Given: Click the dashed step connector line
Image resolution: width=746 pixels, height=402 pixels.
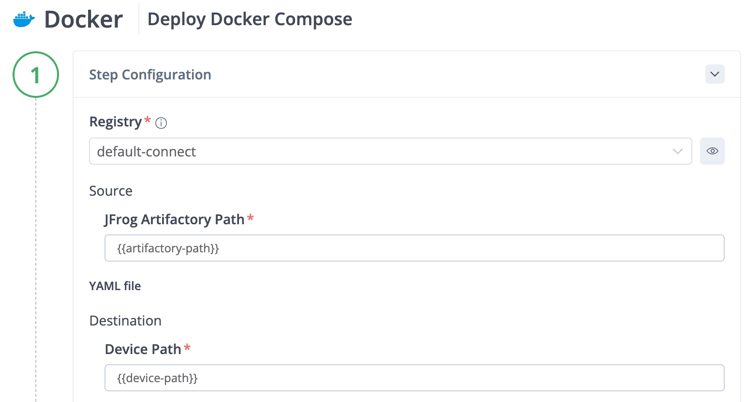Looking at the screenshot, I should pyautogui.click(x=36, y=242).
